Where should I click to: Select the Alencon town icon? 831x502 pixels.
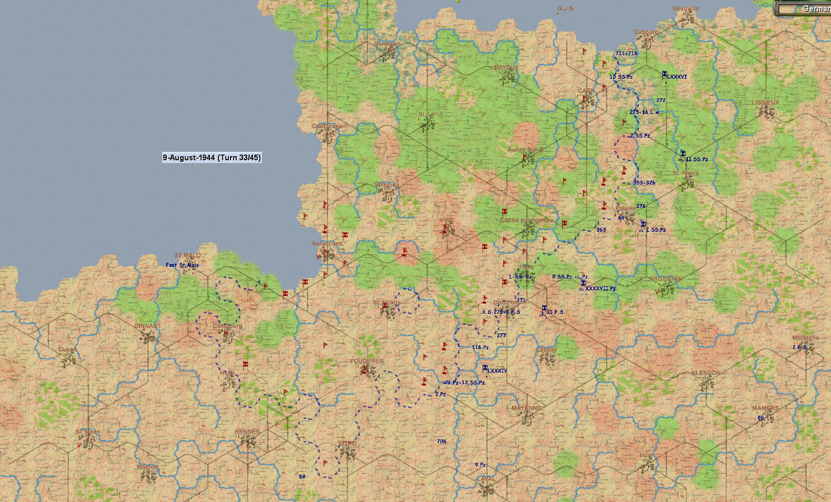pos(705,383)
